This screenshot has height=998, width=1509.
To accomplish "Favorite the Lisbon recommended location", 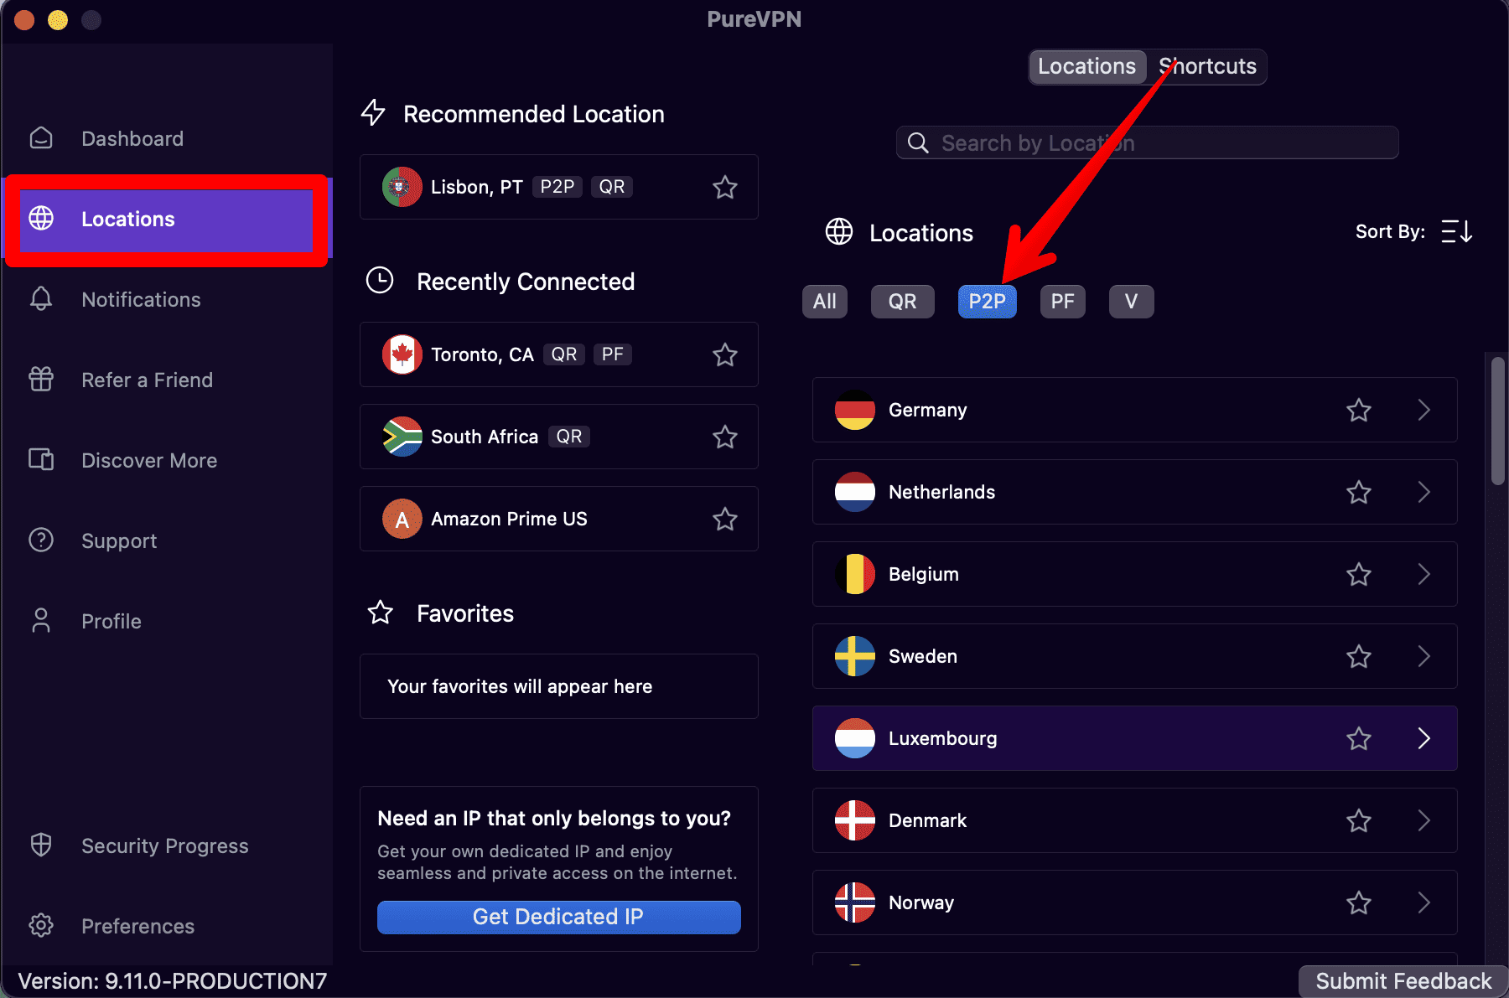I will [724, 187].
